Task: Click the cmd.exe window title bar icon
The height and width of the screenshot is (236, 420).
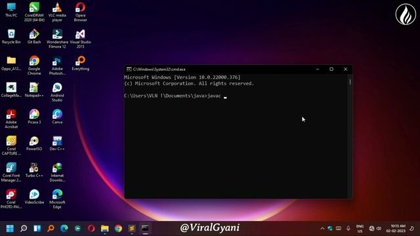Action: coord(129,69)
